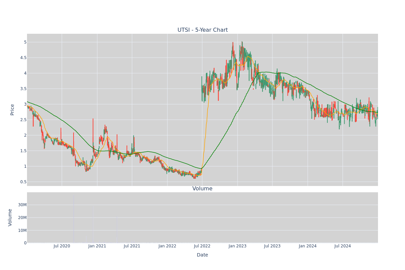Click the 'Volume' subplot title
The image size is (405, 270).
pos(202,189)
